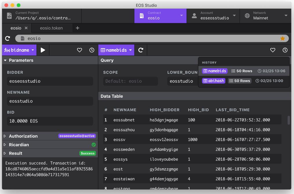Toggle favorite on the bidname action heart
Image resolution: width=294 pixels, height=194 pixels.
point(79,50)
